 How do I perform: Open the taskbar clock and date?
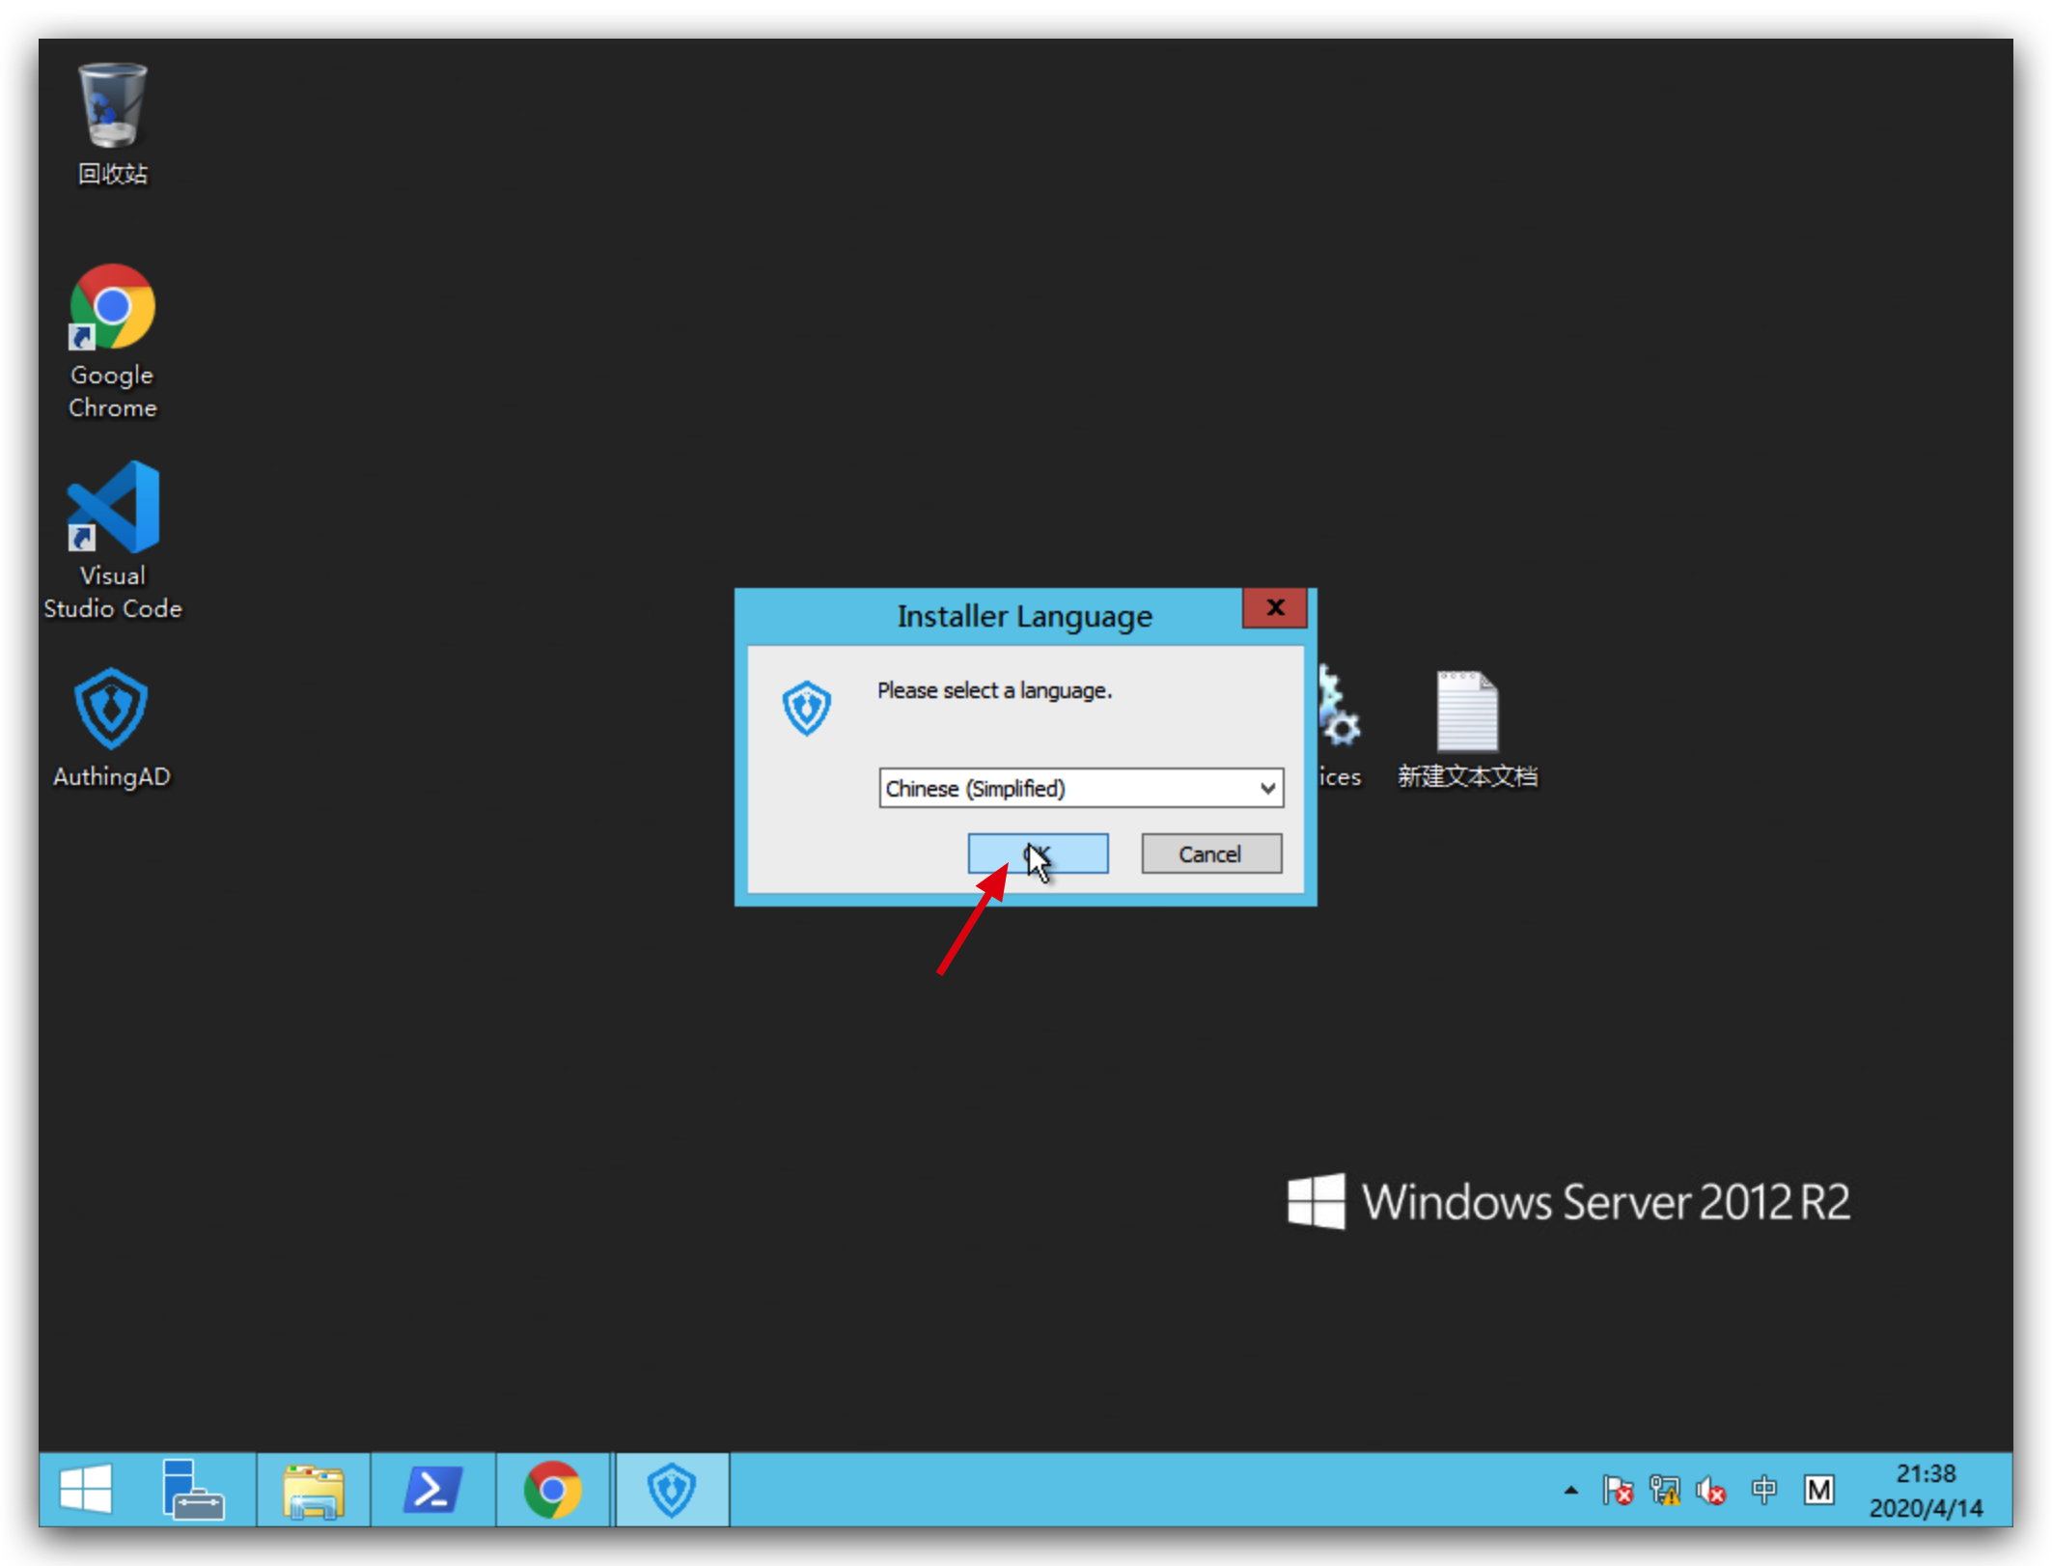(1925, 1491)
